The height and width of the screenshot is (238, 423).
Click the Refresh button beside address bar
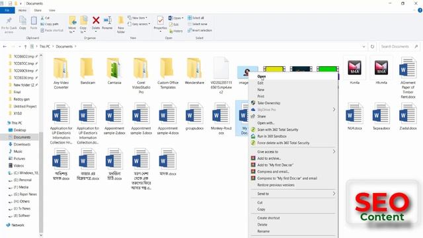[x=372, y=46]
